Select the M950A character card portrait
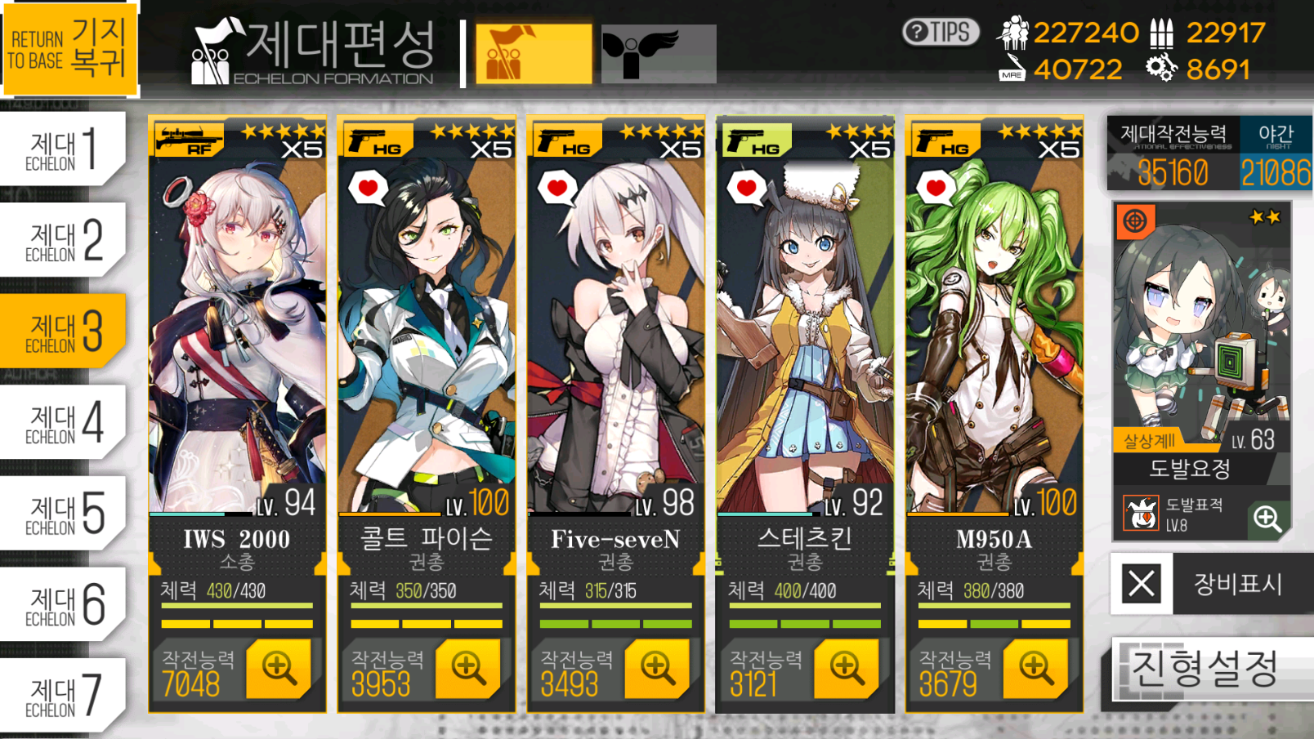Screen dimensions: 1314x739 pyautogui.click(x=994, y=335)
